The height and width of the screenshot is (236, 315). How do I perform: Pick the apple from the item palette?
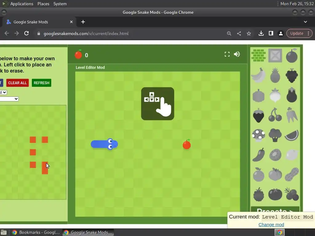[292, 56]
